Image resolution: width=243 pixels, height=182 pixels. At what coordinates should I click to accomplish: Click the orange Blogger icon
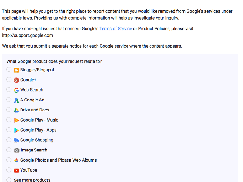point(16,70)
